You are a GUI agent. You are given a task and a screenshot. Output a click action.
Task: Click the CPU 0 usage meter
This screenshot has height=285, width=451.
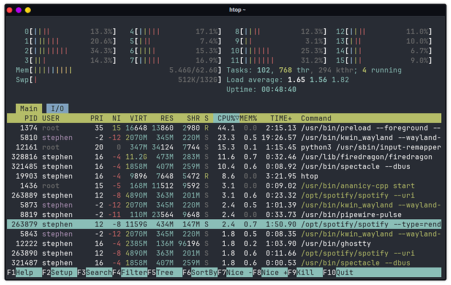pyautogui.click(x=70, y=31)
